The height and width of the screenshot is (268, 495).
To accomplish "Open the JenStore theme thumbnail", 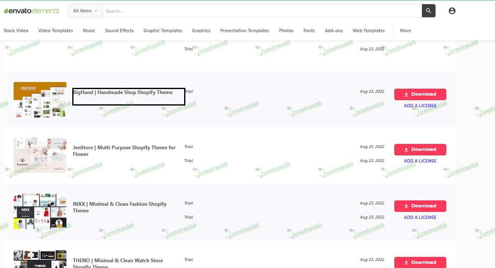I will [x=40, y=155].
